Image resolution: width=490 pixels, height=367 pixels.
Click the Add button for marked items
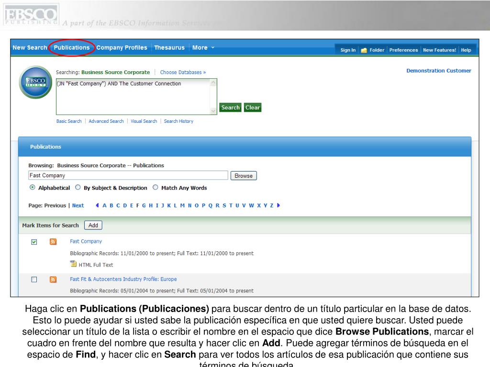click(93, 225)
